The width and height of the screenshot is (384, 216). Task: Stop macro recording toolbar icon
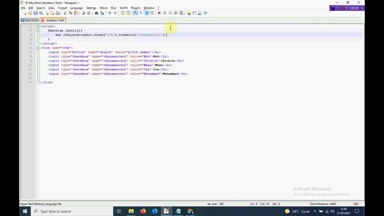(165, 13)
